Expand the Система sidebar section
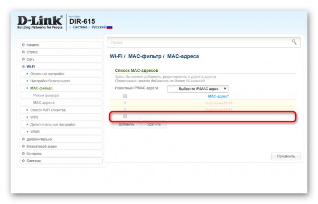Image resolution: width=318 pixels, height=204 pixels. pyautogui.click(x=61, y=161)
